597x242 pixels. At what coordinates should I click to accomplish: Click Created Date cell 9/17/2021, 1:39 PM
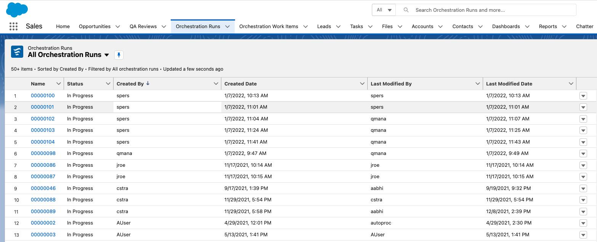pos(246,188)
